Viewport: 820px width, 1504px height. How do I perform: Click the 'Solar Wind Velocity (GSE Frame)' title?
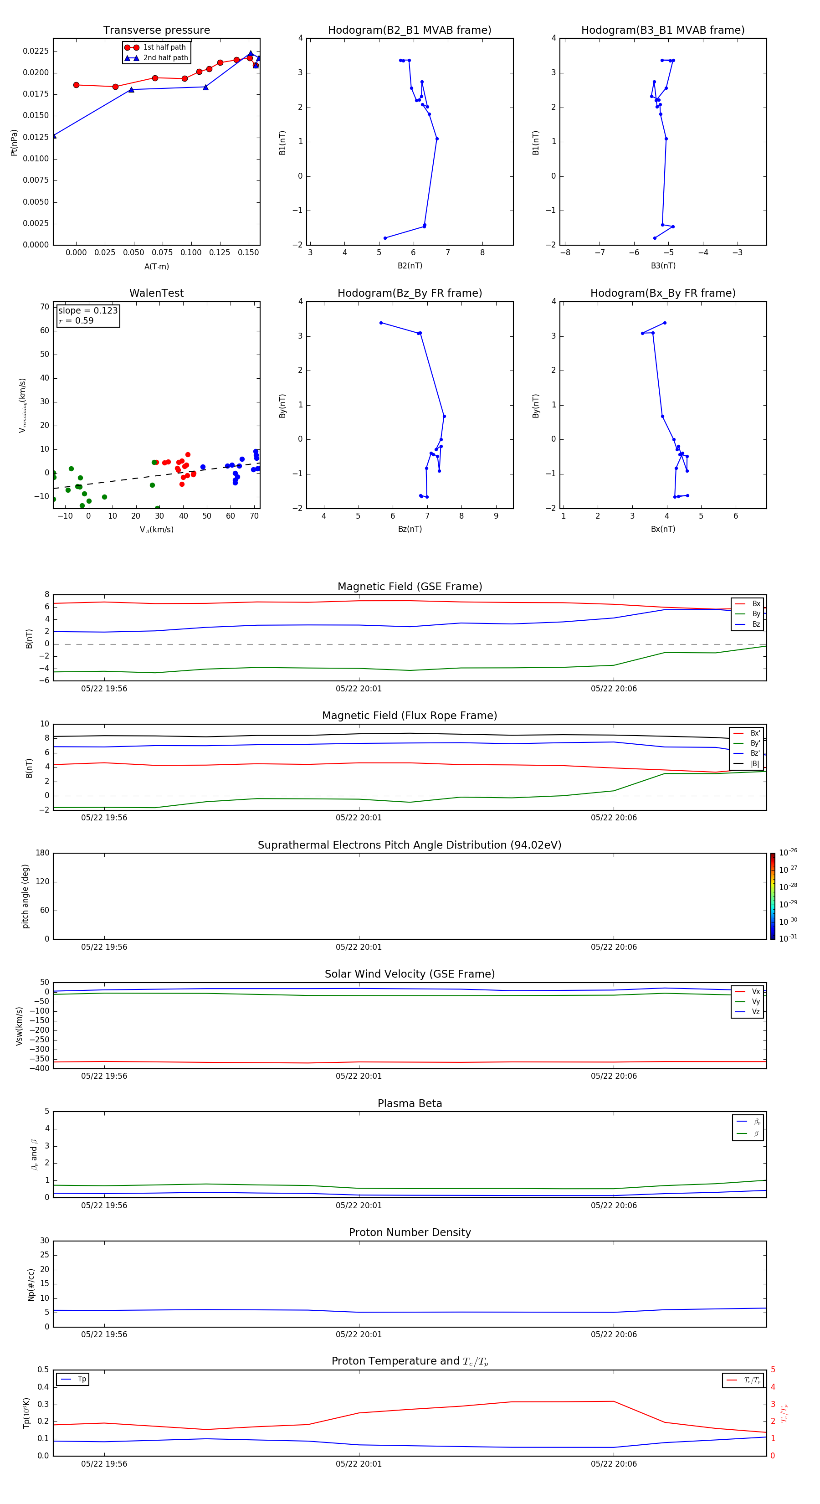pos(410,974)
